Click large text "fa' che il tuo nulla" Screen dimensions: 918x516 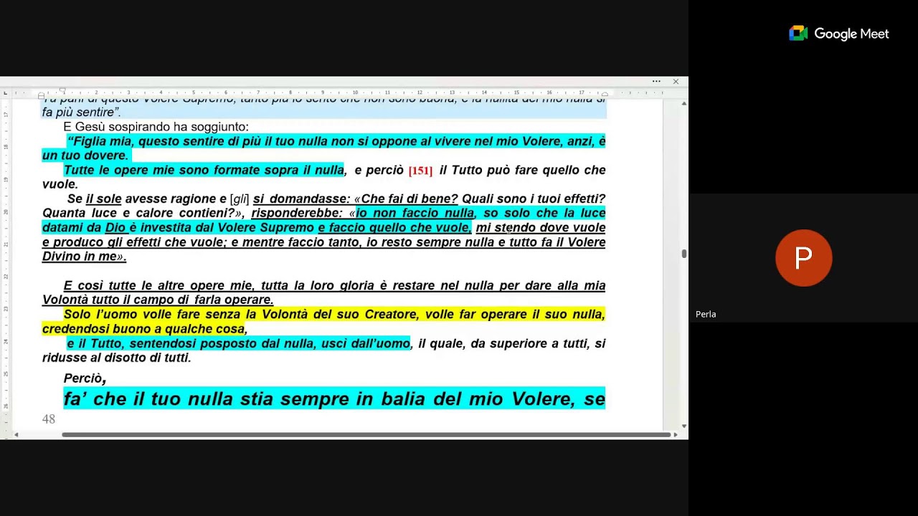[x=148, y=399]
